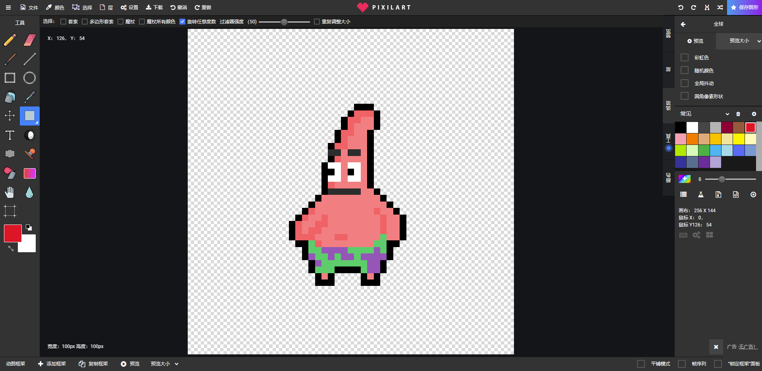This screenshot has height=371, width=762.
Task: Select the Gradient tool
Action: coord(30,173)
